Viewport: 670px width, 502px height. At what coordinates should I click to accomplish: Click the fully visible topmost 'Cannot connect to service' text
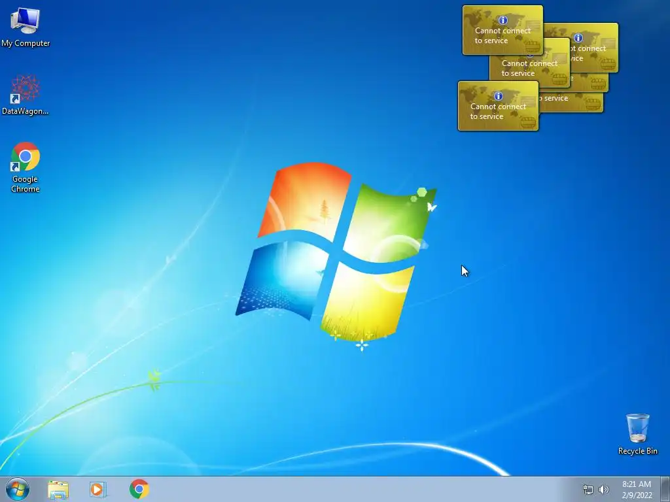(502, 36)
